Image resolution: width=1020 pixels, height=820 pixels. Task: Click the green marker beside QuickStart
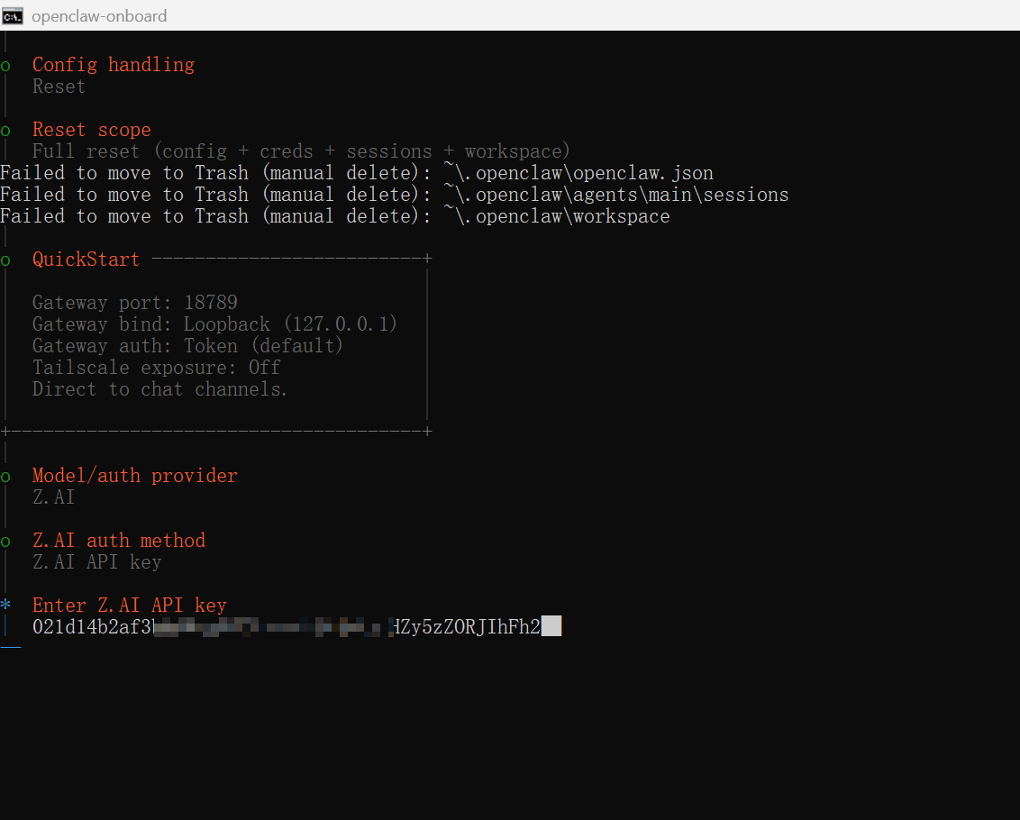coord(5,261)
